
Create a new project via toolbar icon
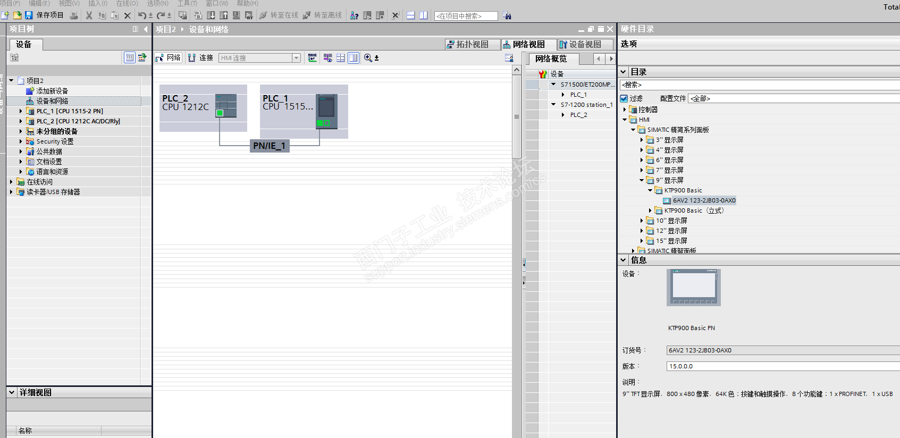click(5, 15)
